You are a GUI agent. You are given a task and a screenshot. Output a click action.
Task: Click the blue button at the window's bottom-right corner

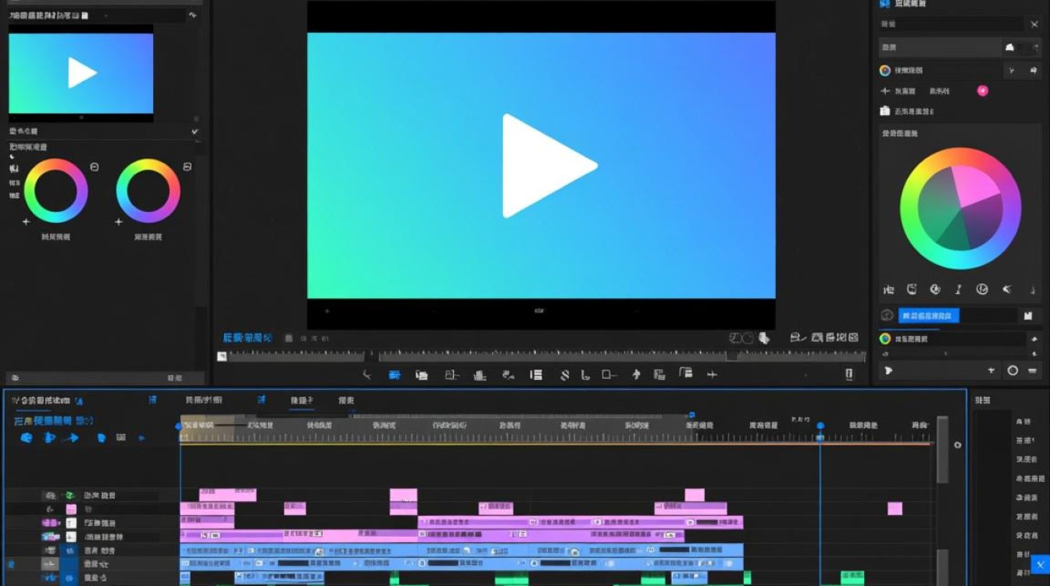click(1041, 564)
